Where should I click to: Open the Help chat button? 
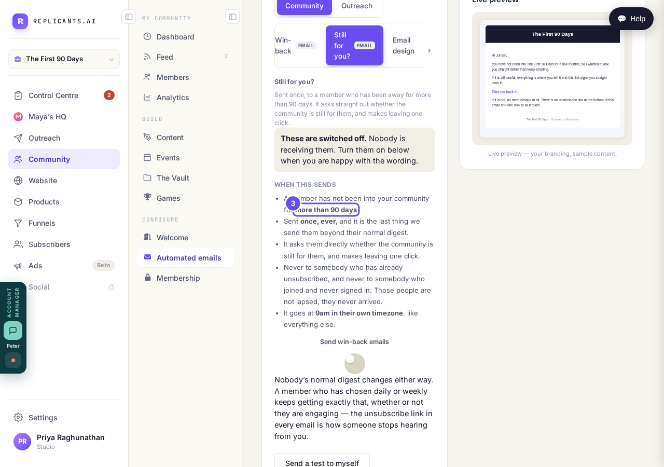click(631, 19)
